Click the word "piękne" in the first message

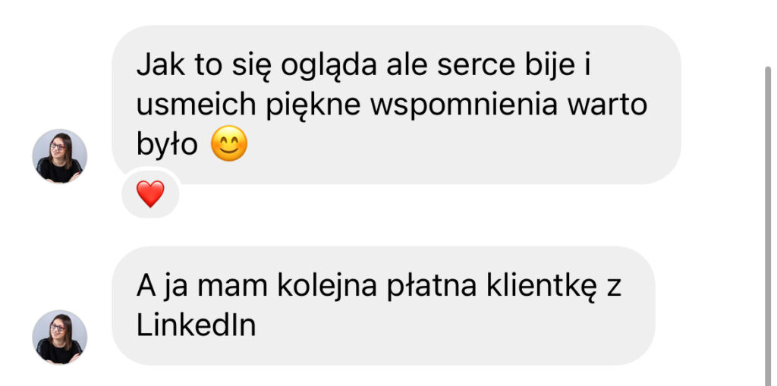pyautogui.click(x=313, y=106)
